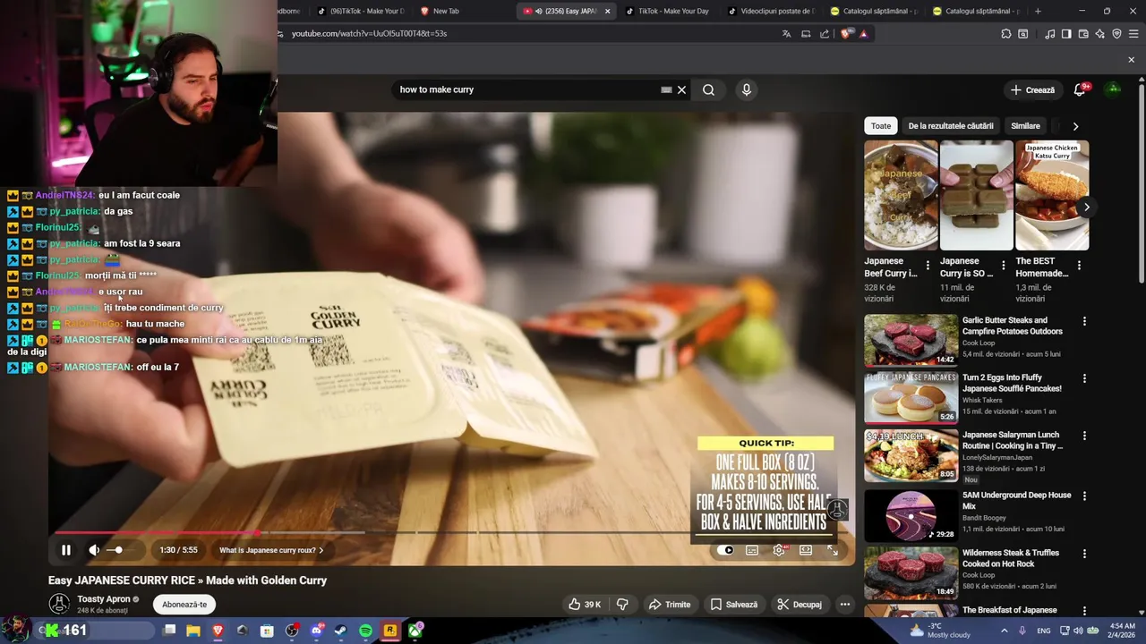Open the Toasty Apron channel link
Screen dimensions: 1146x644
pos(104,599)
